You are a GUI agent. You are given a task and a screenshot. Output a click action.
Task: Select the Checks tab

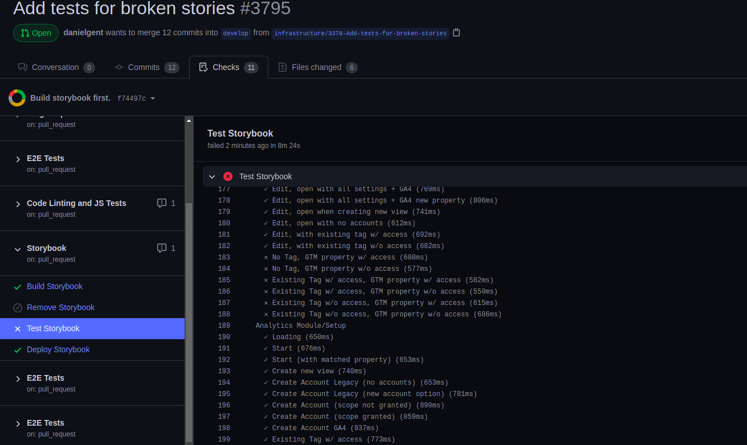tap(228, 67)
